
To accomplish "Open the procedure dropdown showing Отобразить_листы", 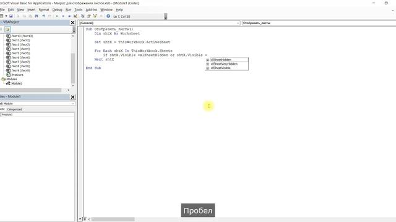I will click(319, 23).
